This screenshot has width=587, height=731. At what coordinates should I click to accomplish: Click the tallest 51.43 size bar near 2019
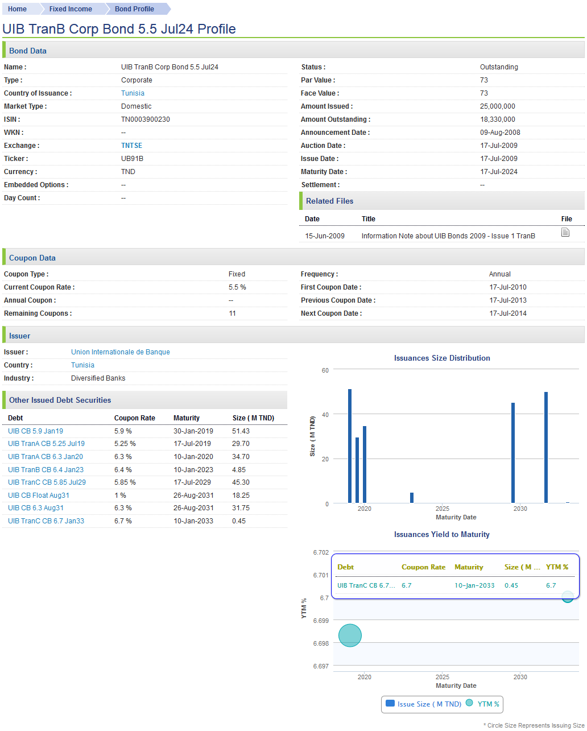click(350, 446)
